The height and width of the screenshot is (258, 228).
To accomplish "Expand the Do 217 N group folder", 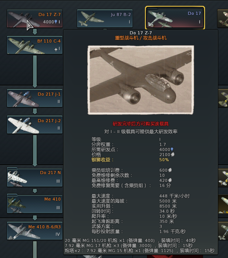I will 35,177.
